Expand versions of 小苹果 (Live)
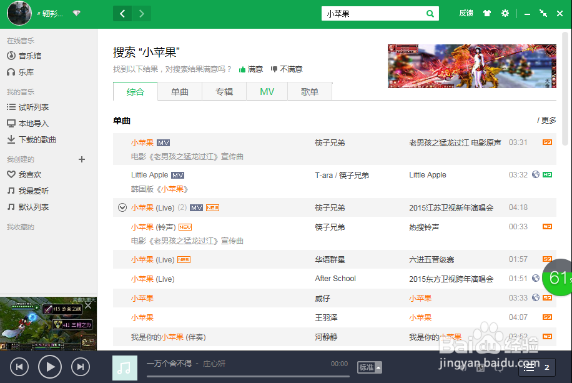 (122, 207)
